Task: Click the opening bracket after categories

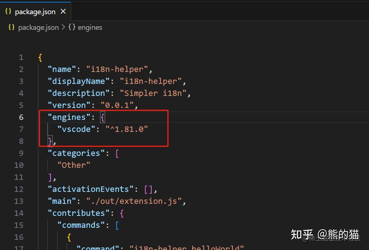Action: 117,153
